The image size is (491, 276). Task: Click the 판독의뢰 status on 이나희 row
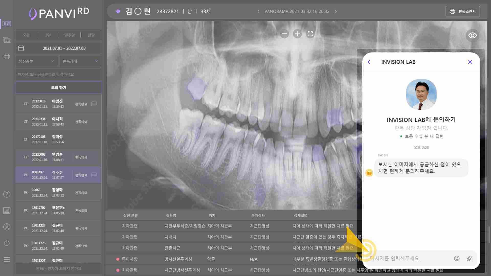[x=81, y=122]
